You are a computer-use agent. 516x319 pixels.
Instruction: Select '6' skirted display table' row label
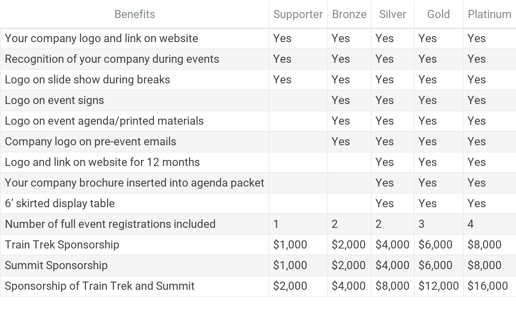(60, 203)
